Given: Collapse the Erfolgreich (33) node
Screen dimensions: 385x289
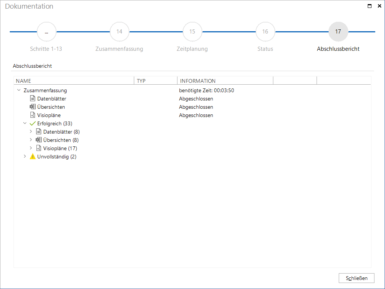Looking at the screenshot, I should 25,123.
